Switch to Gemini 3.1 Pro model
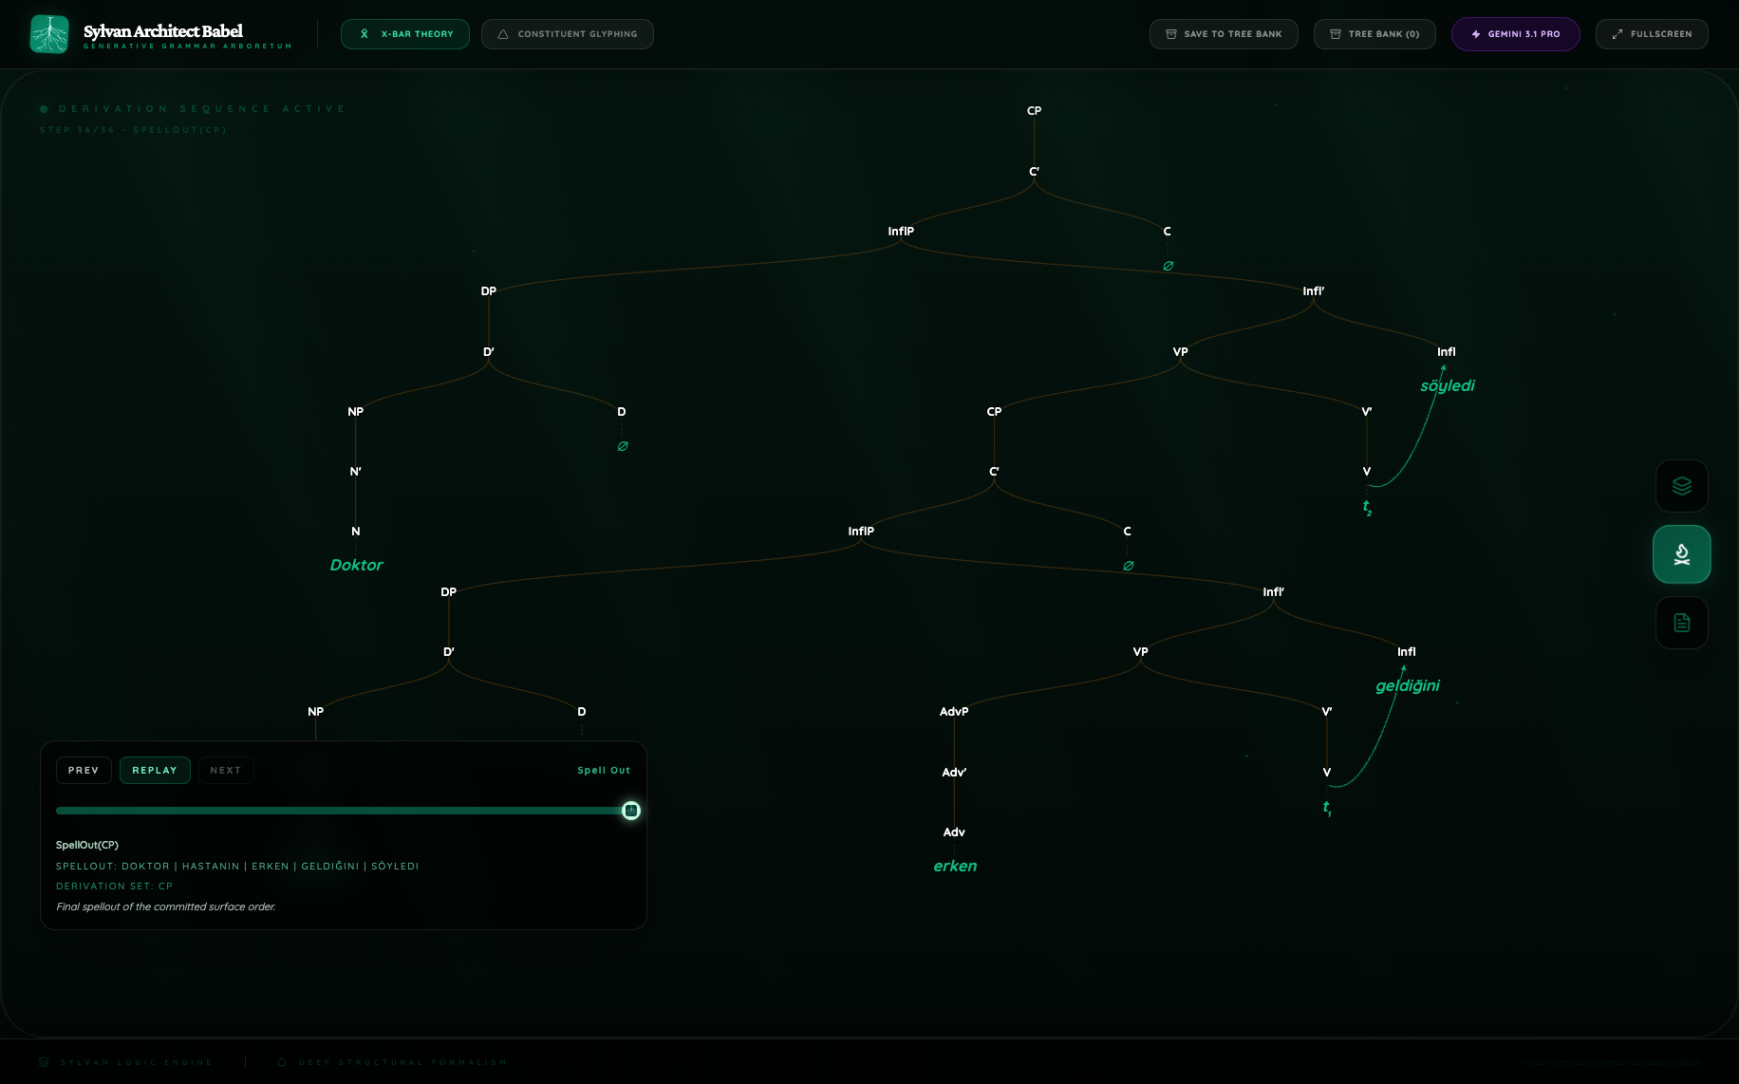The image size is (1739, 1084). pos(1516,33)
